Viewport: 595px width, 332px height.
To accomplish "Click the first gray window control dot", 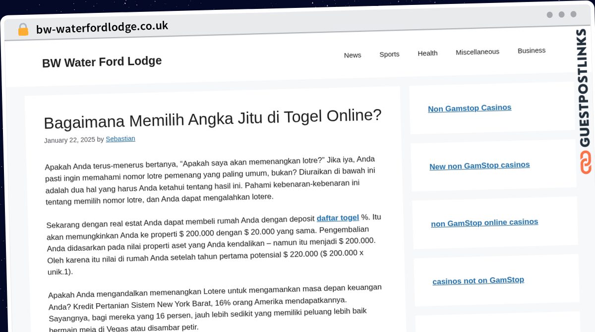I will pyautogui.click(x=549, y=15).
